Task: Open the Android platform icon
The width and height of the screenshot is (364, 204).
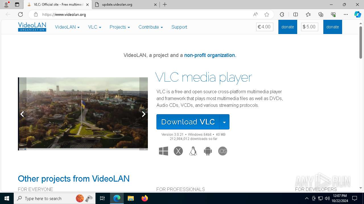Action: 208,151
